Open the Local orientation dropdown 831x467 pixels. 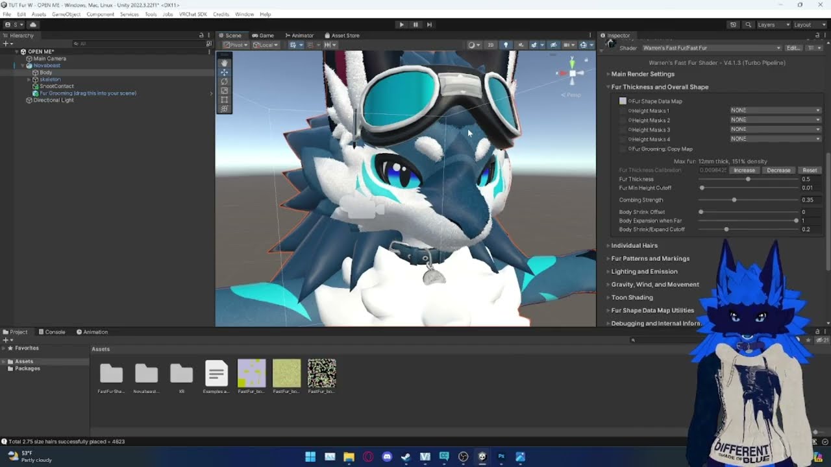pos(266,45)
